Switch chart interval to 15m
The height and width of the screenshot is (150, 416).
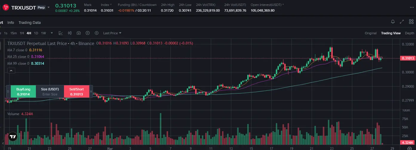click(x=13, y=33)
